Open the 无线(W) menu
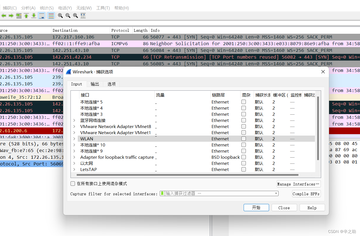Image resolution: width=360 pixels, height=236 pixels. tap(84, 8)
